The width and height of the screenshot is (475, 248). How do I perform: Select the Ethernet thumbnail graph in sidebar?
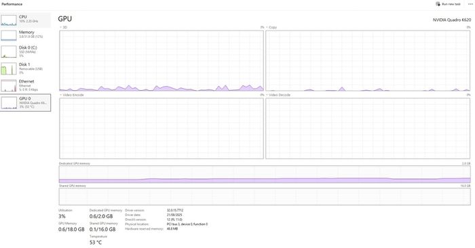pos(8,85)
